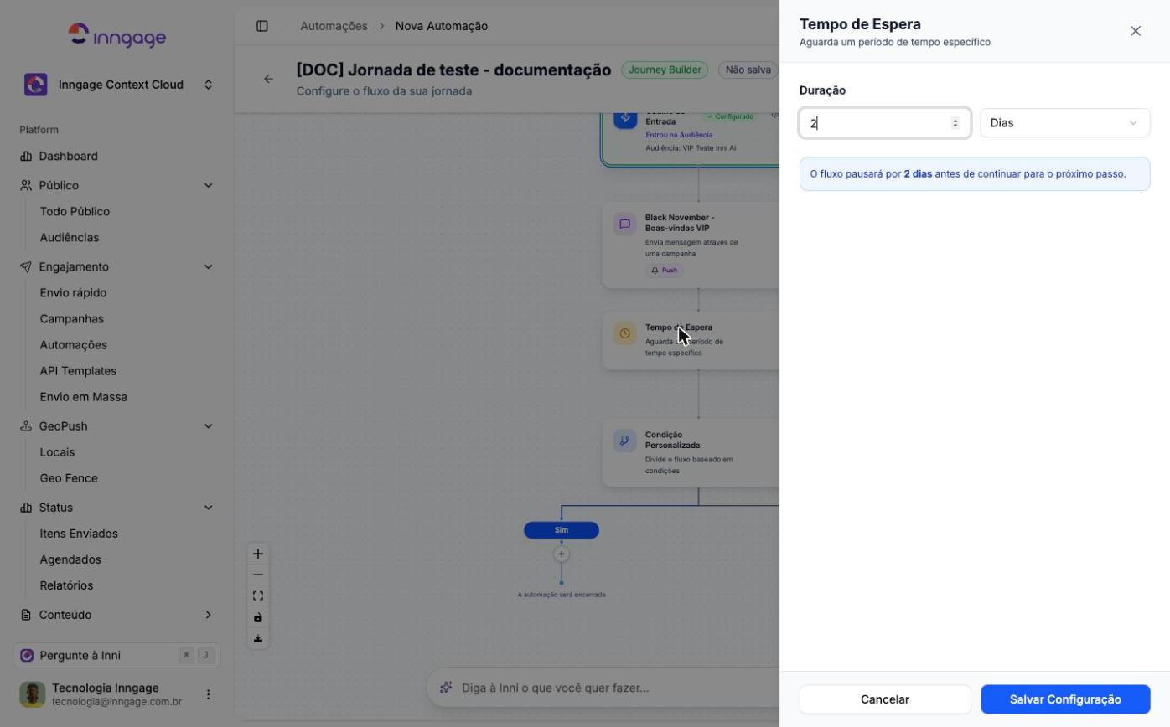Click the Não salva status badge
The width and height of the screenshot is (1170, 727).
(x=748, y=70)
